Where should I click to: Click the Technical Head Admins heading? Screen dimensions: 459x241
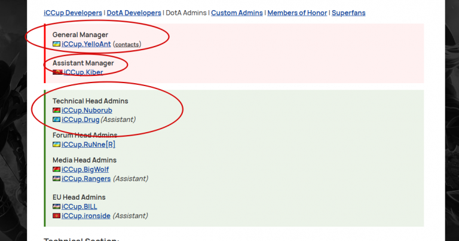[x=90, y=100]
